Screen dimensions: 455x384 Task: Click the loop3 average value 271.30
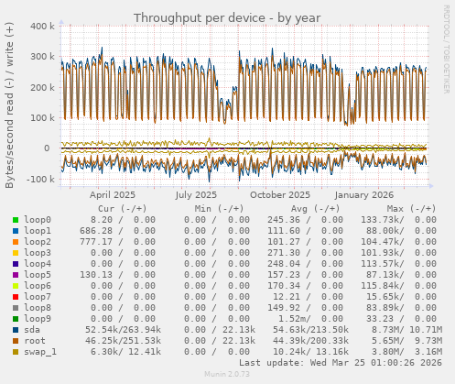[284, 253]
